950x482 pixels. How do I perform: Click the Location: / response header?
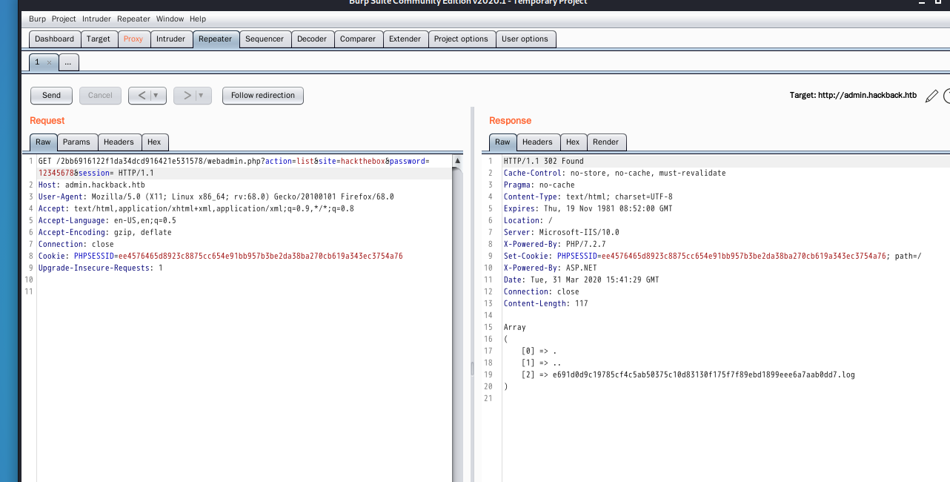point(528,220)
